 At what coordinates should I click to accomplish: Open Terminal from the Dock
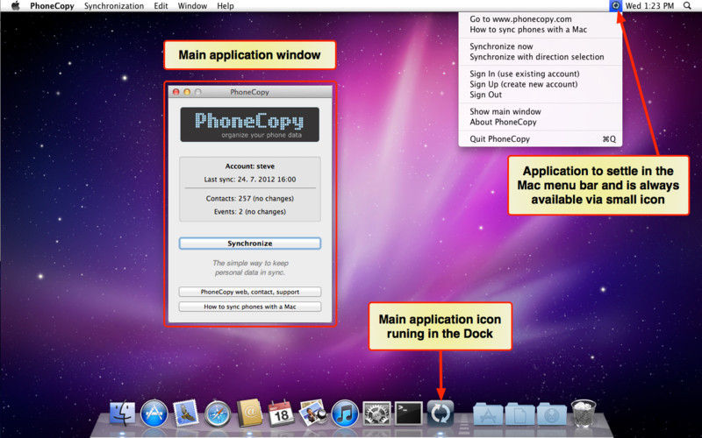pyautogui.click(x=409, y=413)
